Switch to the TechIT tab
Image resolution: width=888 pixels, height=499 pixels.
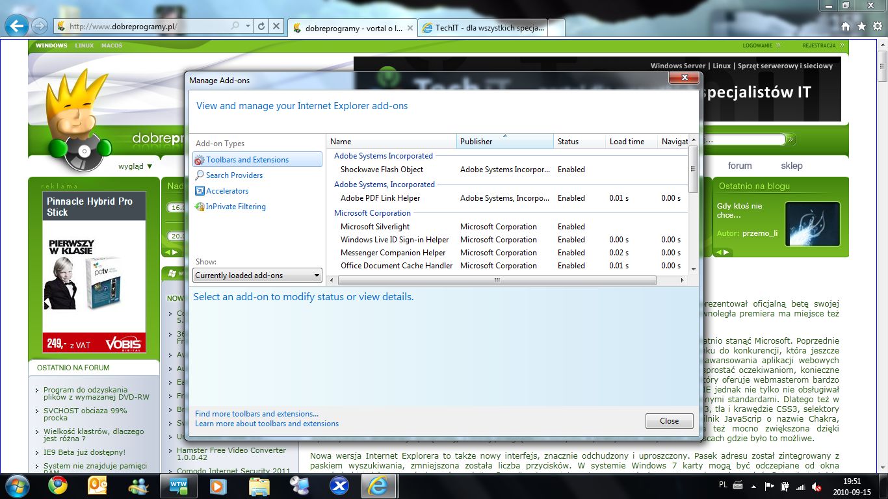pos(482,28)
